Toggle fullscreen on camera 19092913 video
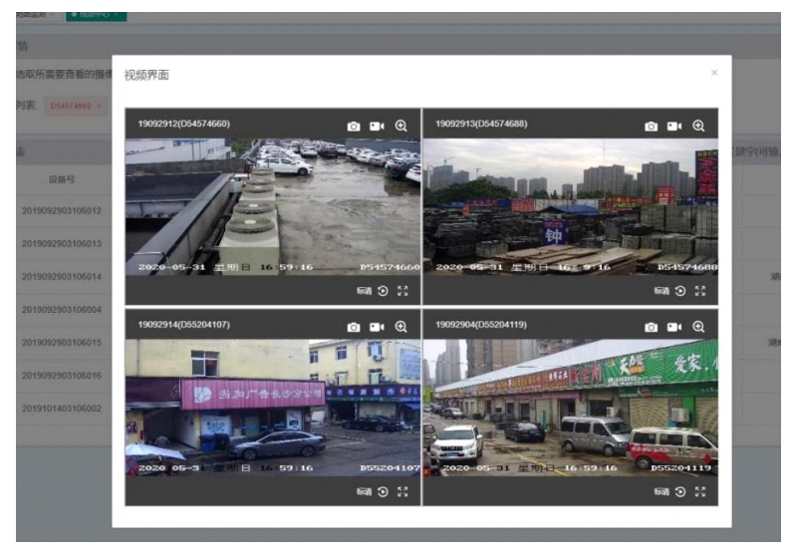 point(699,291)
